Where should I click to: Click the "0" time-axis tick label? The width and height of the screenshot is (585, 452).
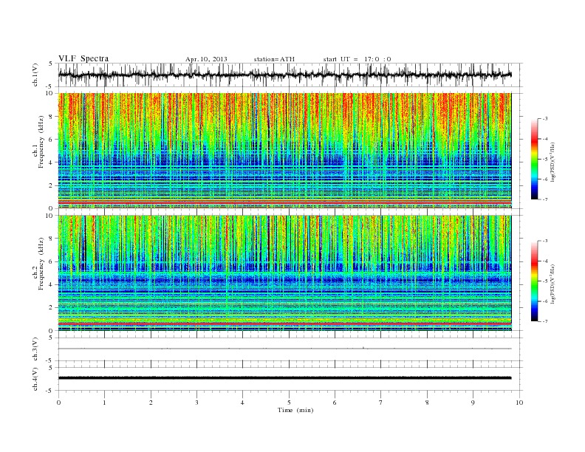click(x=58, y=403)
